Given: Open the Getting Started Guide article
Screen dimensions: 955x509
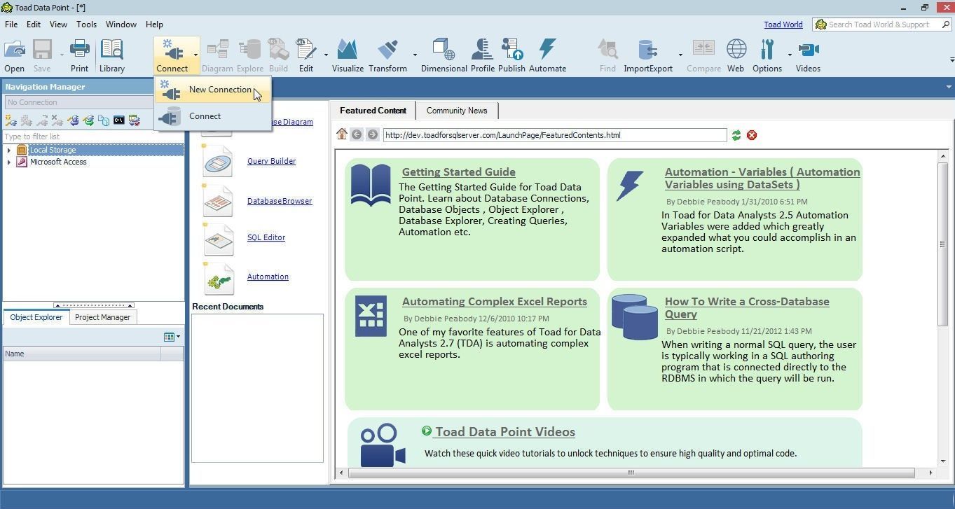Looking at the screenshot, I should click(458, 172).
